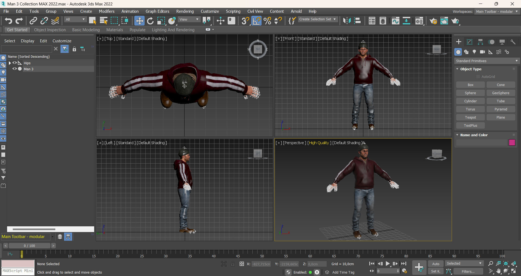Screen dimensions: 521x276
Task: Choose the Select and Move tool
Action: pyautogui.click(x=139, y=21)
